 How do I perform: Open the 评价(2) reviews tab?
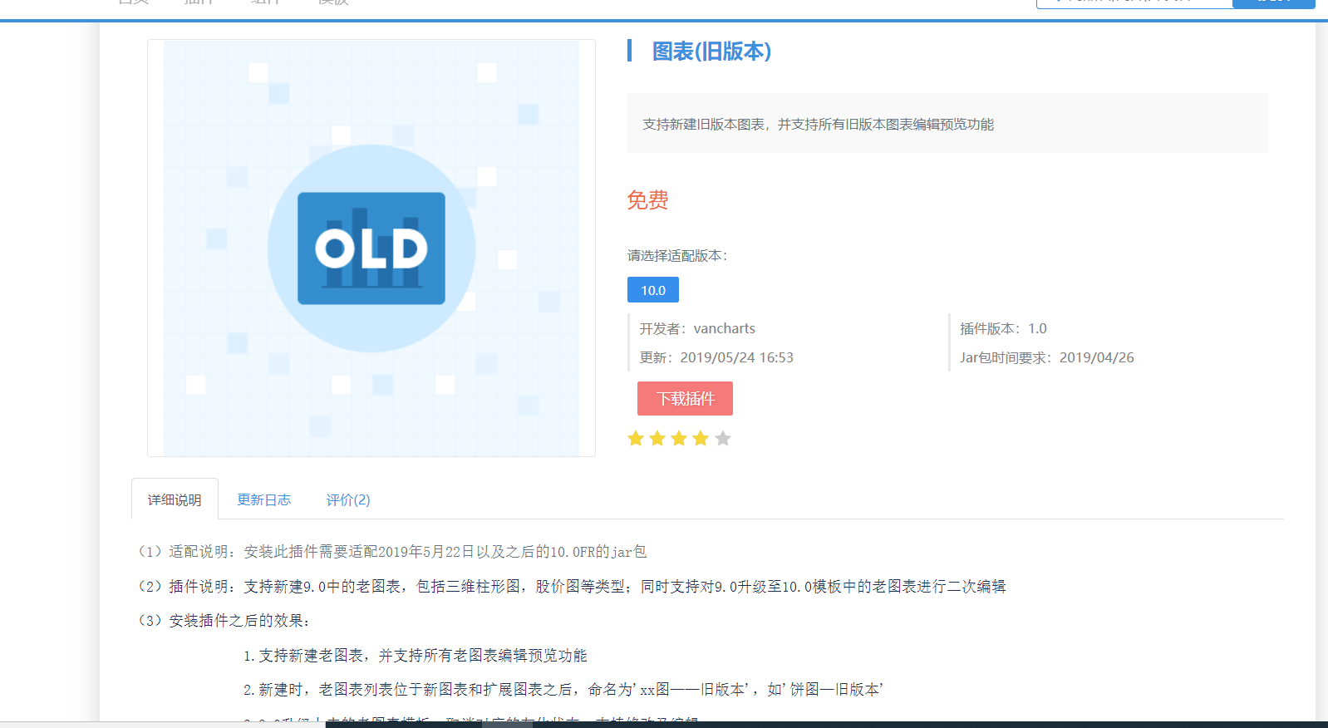tap(348, 499)
